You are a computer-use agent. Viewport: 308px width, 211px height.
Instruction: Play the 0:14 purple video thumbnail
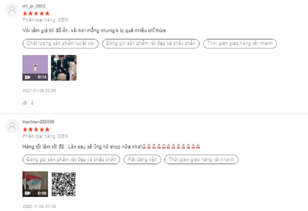coord(35,68)
